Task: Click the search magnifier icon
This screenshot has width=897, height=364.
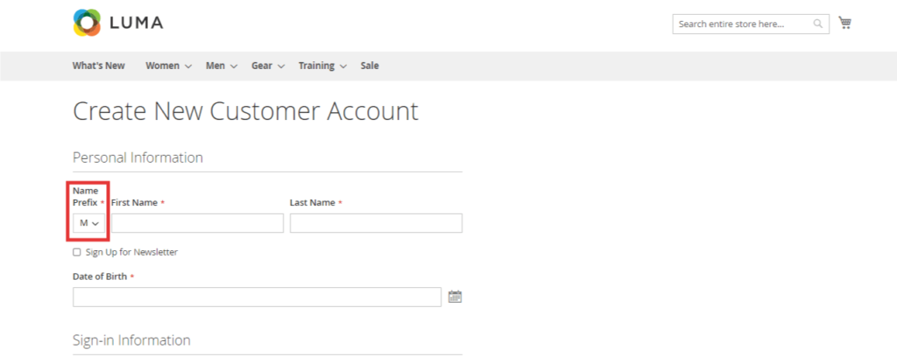Action: point(818,24)
